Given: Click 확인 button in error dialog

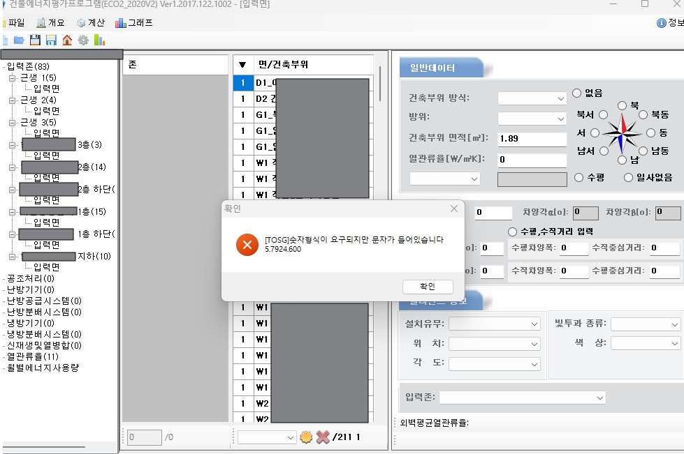Looking at the screenshot, I should click(428, 287).
